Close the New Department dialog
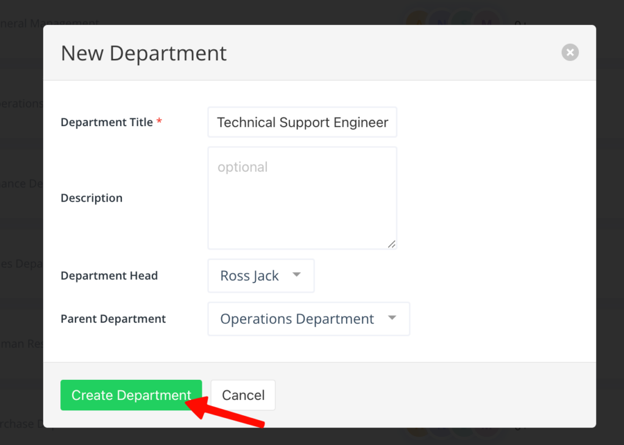The image size is (624, 445). (x=570, y=53)
